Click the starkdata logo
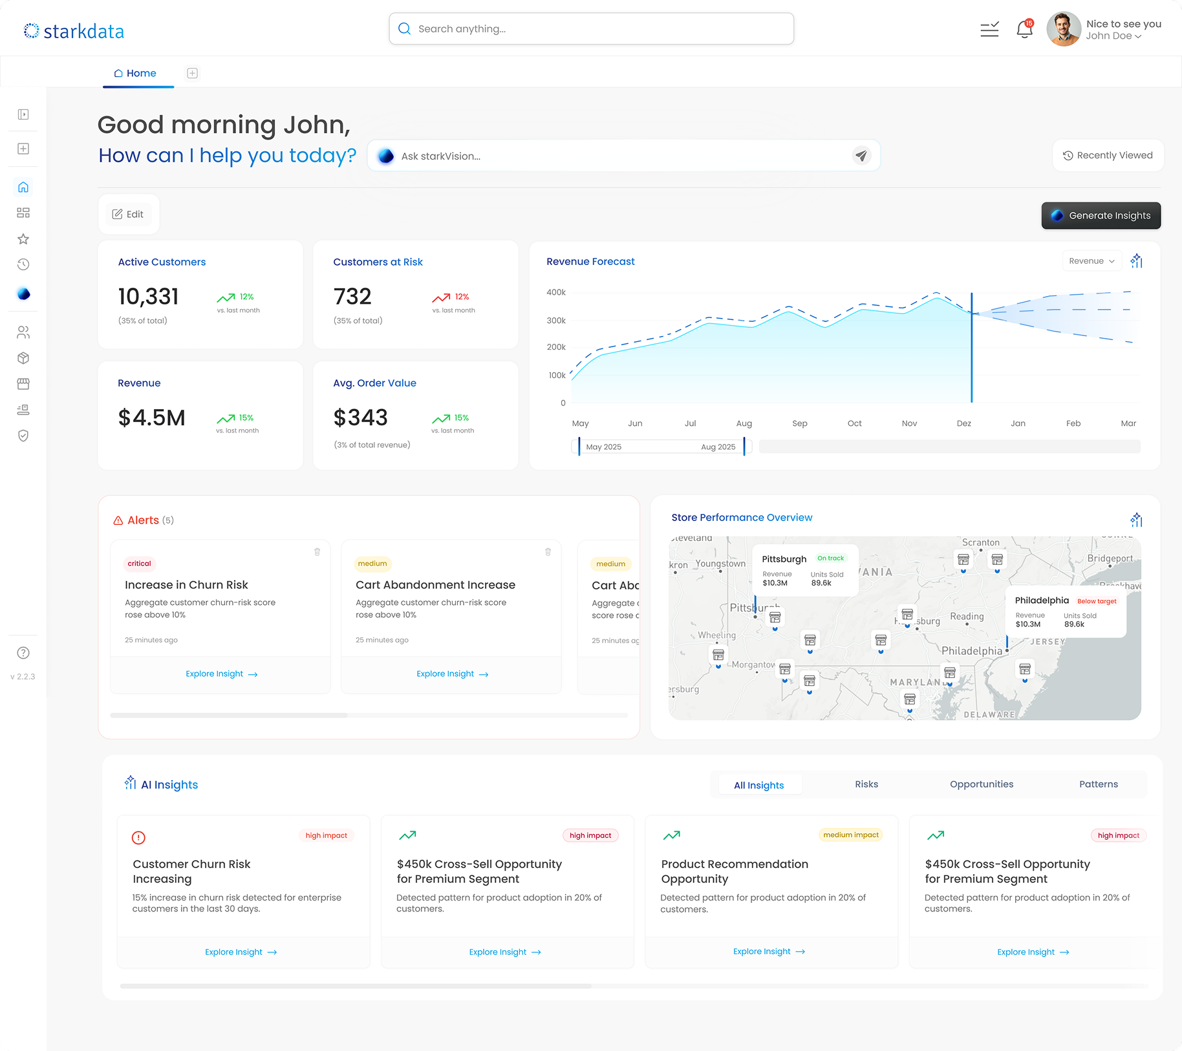The width and height of the screenshot is (1182, 1051). (74, 31)
